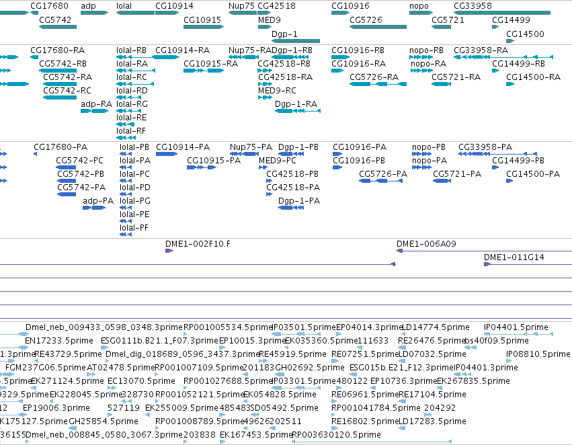Select transcript CG5726-RA label
This screenshot has height=445, width=572.
(x=374, y=77)
